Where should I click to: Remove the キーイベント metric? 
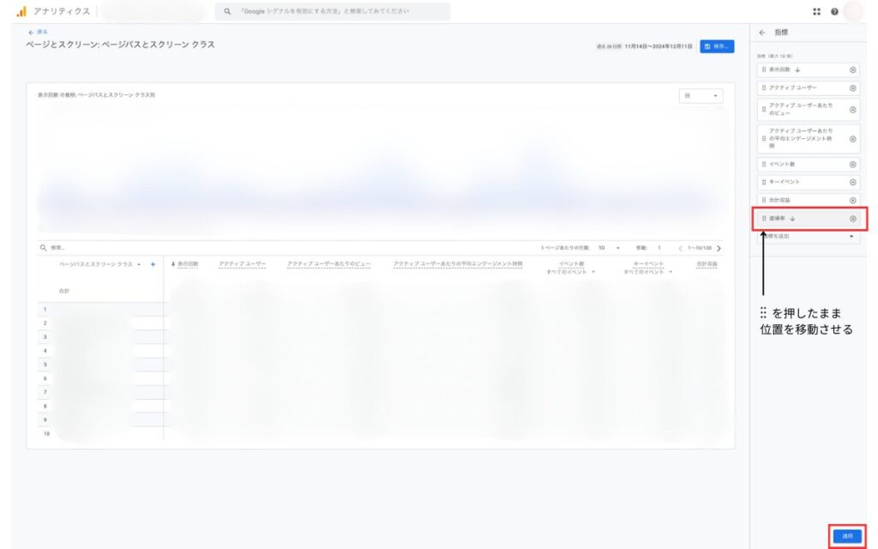[x=852, y=182]
